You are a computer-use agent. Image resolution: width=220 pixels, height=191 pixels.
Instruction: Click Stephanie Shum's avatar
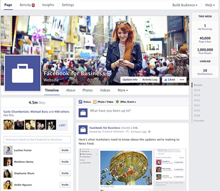tap(8, 173)
